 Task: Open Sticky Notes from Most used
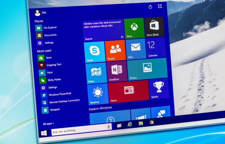tap(50, 80)
